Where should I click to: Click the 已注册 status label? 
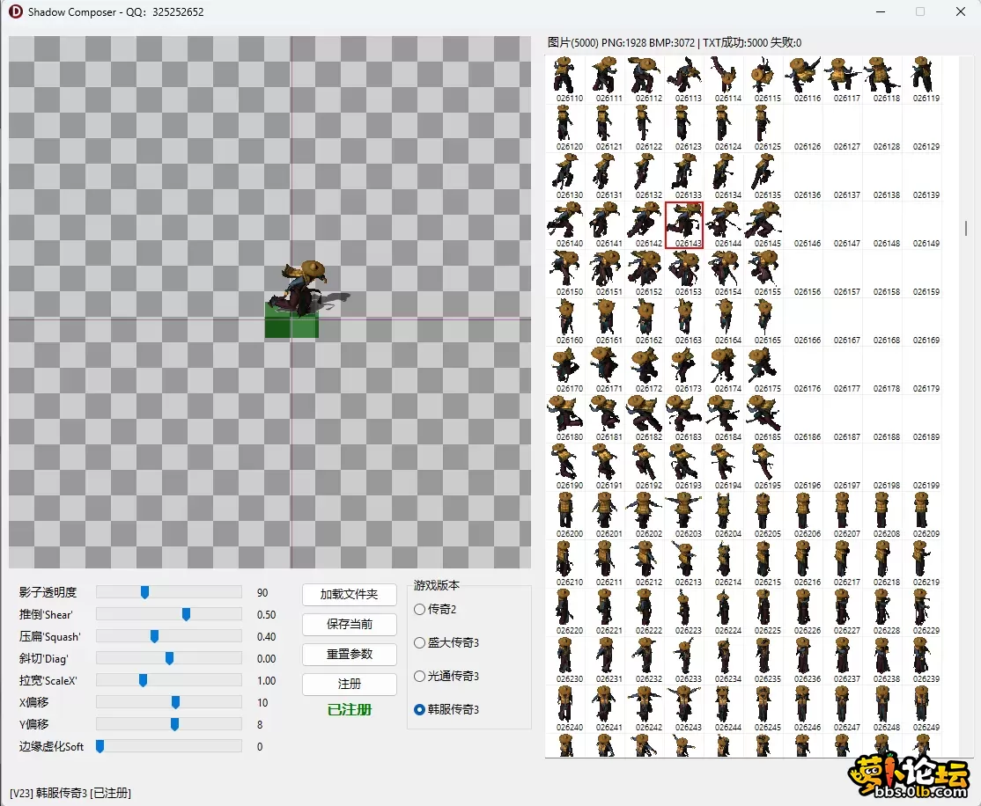click(x=349, y=710)
